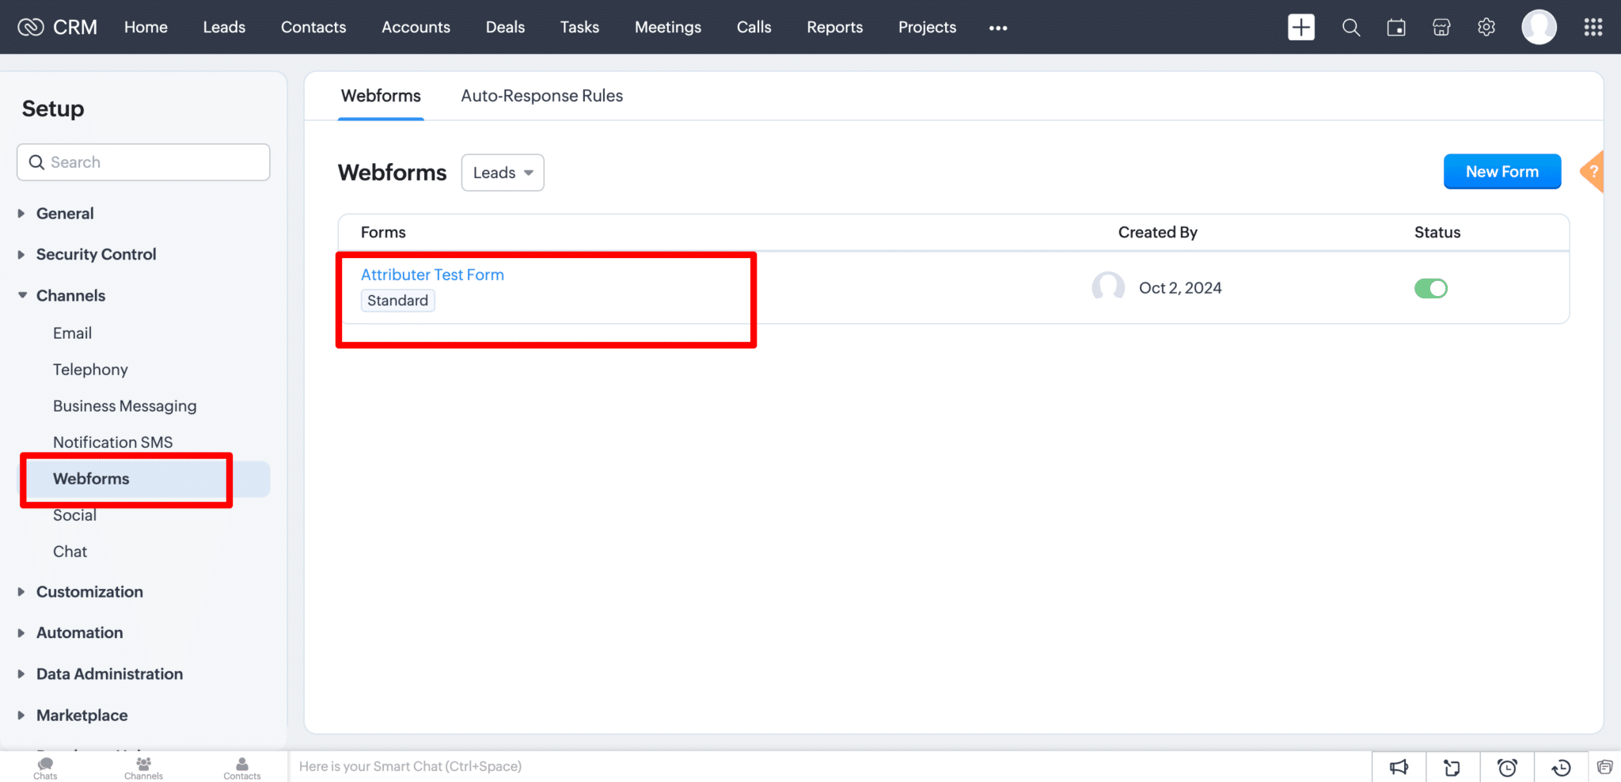The image size is (1621, 782).
Task: Open more modules ellipsis menu
Action: (998, 28)
